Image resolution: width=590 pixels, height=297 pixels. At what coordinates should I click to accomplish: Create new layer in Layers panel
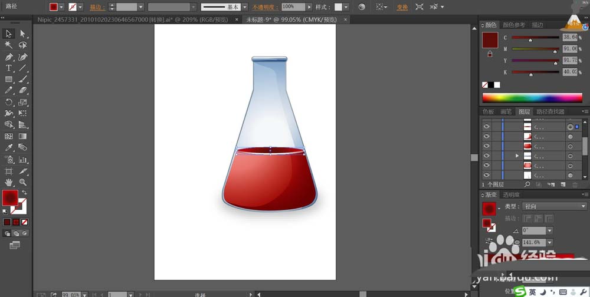563,184
